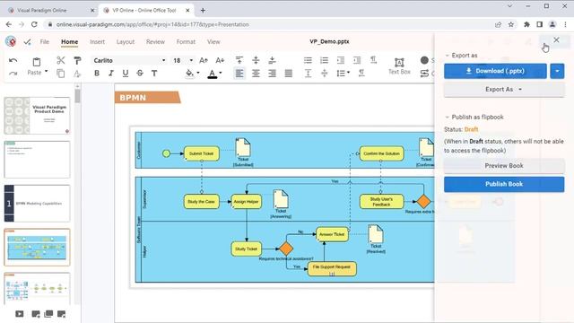Toggle justify text alignment

point(289,74)
